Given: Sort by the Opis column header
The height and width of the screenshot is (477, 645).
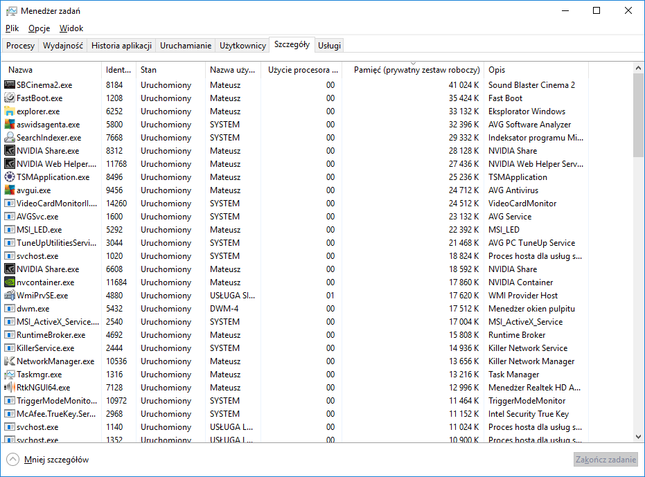Looking at the screenshot, I should pyautogui.click(x=536, y=70).
